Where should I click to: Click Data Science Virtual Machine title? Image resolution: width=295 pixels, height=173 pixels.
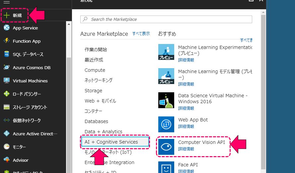click(x=213, y=99)
